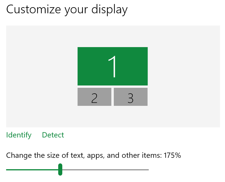Image resolution: width=225 pixels, height=182 pixels.
Task: Click the Identify link
Action: pos(19,135)
